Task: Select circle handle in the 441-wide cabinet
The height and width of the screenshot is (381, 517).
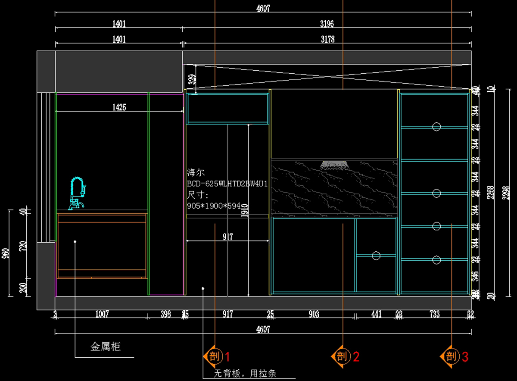Action: (x=376, y=256)
